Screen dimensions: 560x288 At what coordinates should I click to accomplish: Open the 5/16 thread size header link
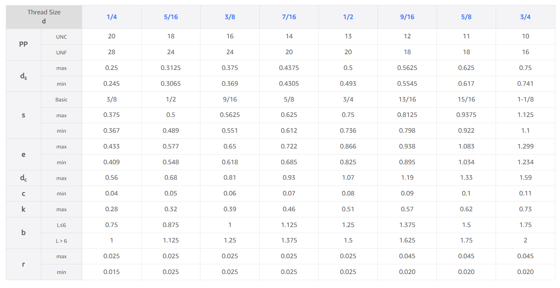(x=171, y=17)
